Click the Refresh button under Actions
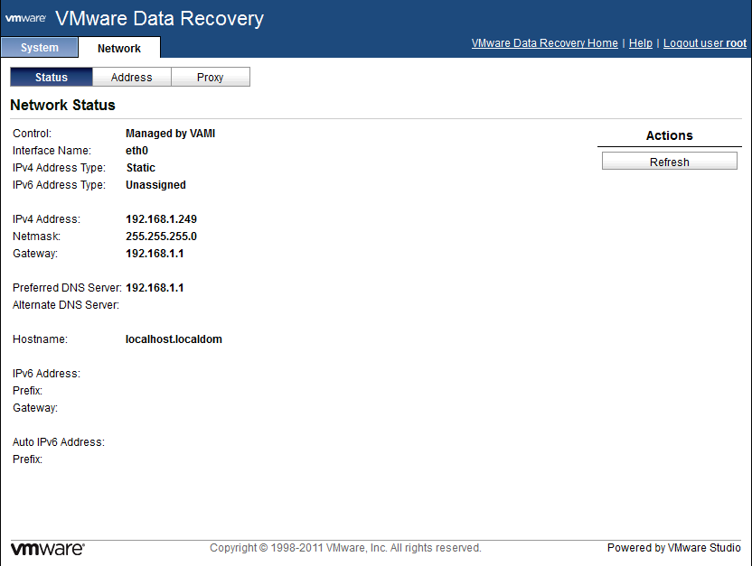 [669, 161]
